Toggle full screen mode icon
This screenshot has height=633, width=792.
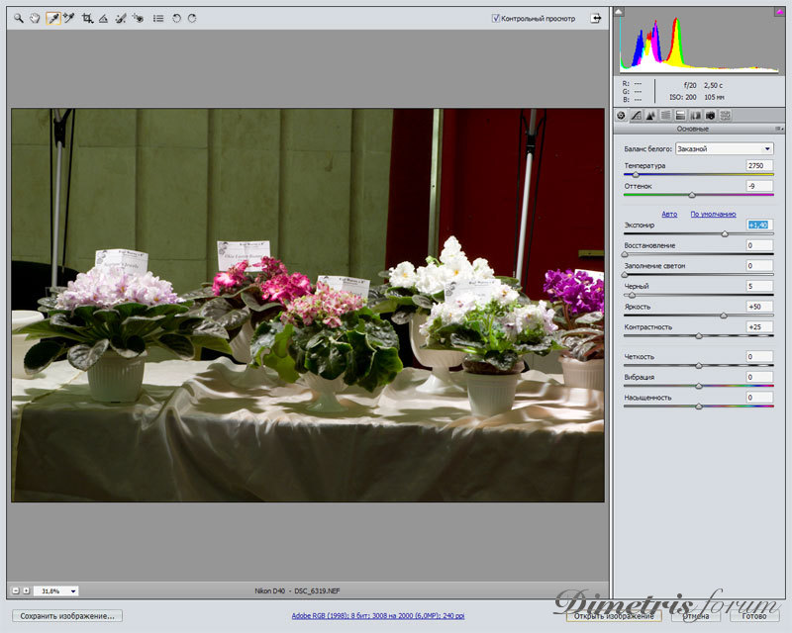[596, 18]
